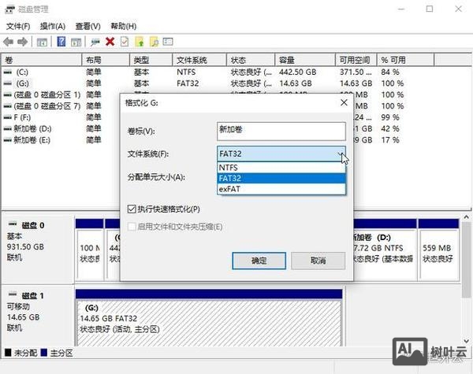This screenshot has height=374, width=473.
Task: Sort by the 文件系统 column header
Action: click(199, 60)
